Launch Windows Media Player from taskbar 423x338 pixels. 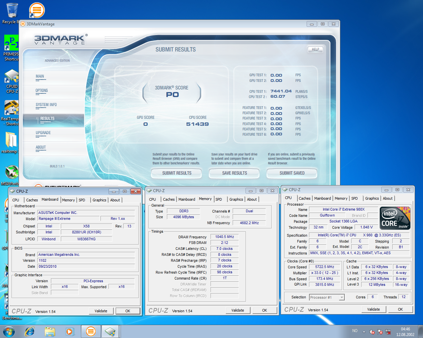coord(70,331)
